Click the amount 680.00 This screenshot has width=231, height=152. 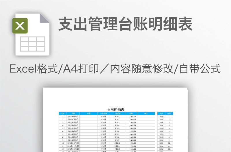coord(131,140)
